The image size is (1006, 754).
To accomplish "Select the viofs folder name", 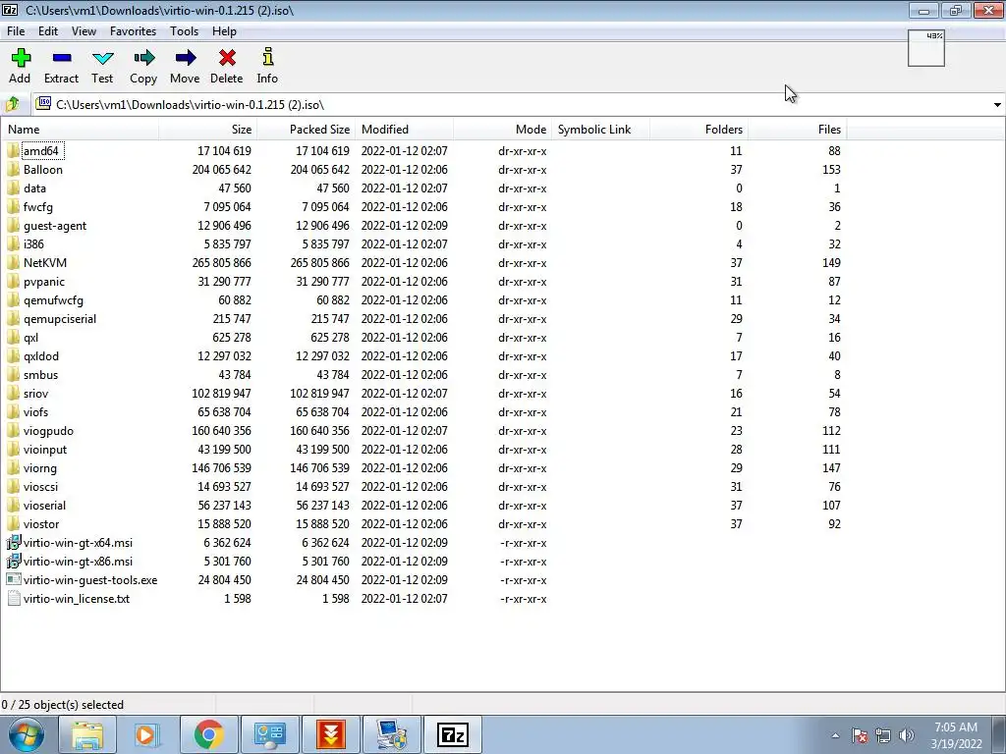I will (x=36, y=412).
